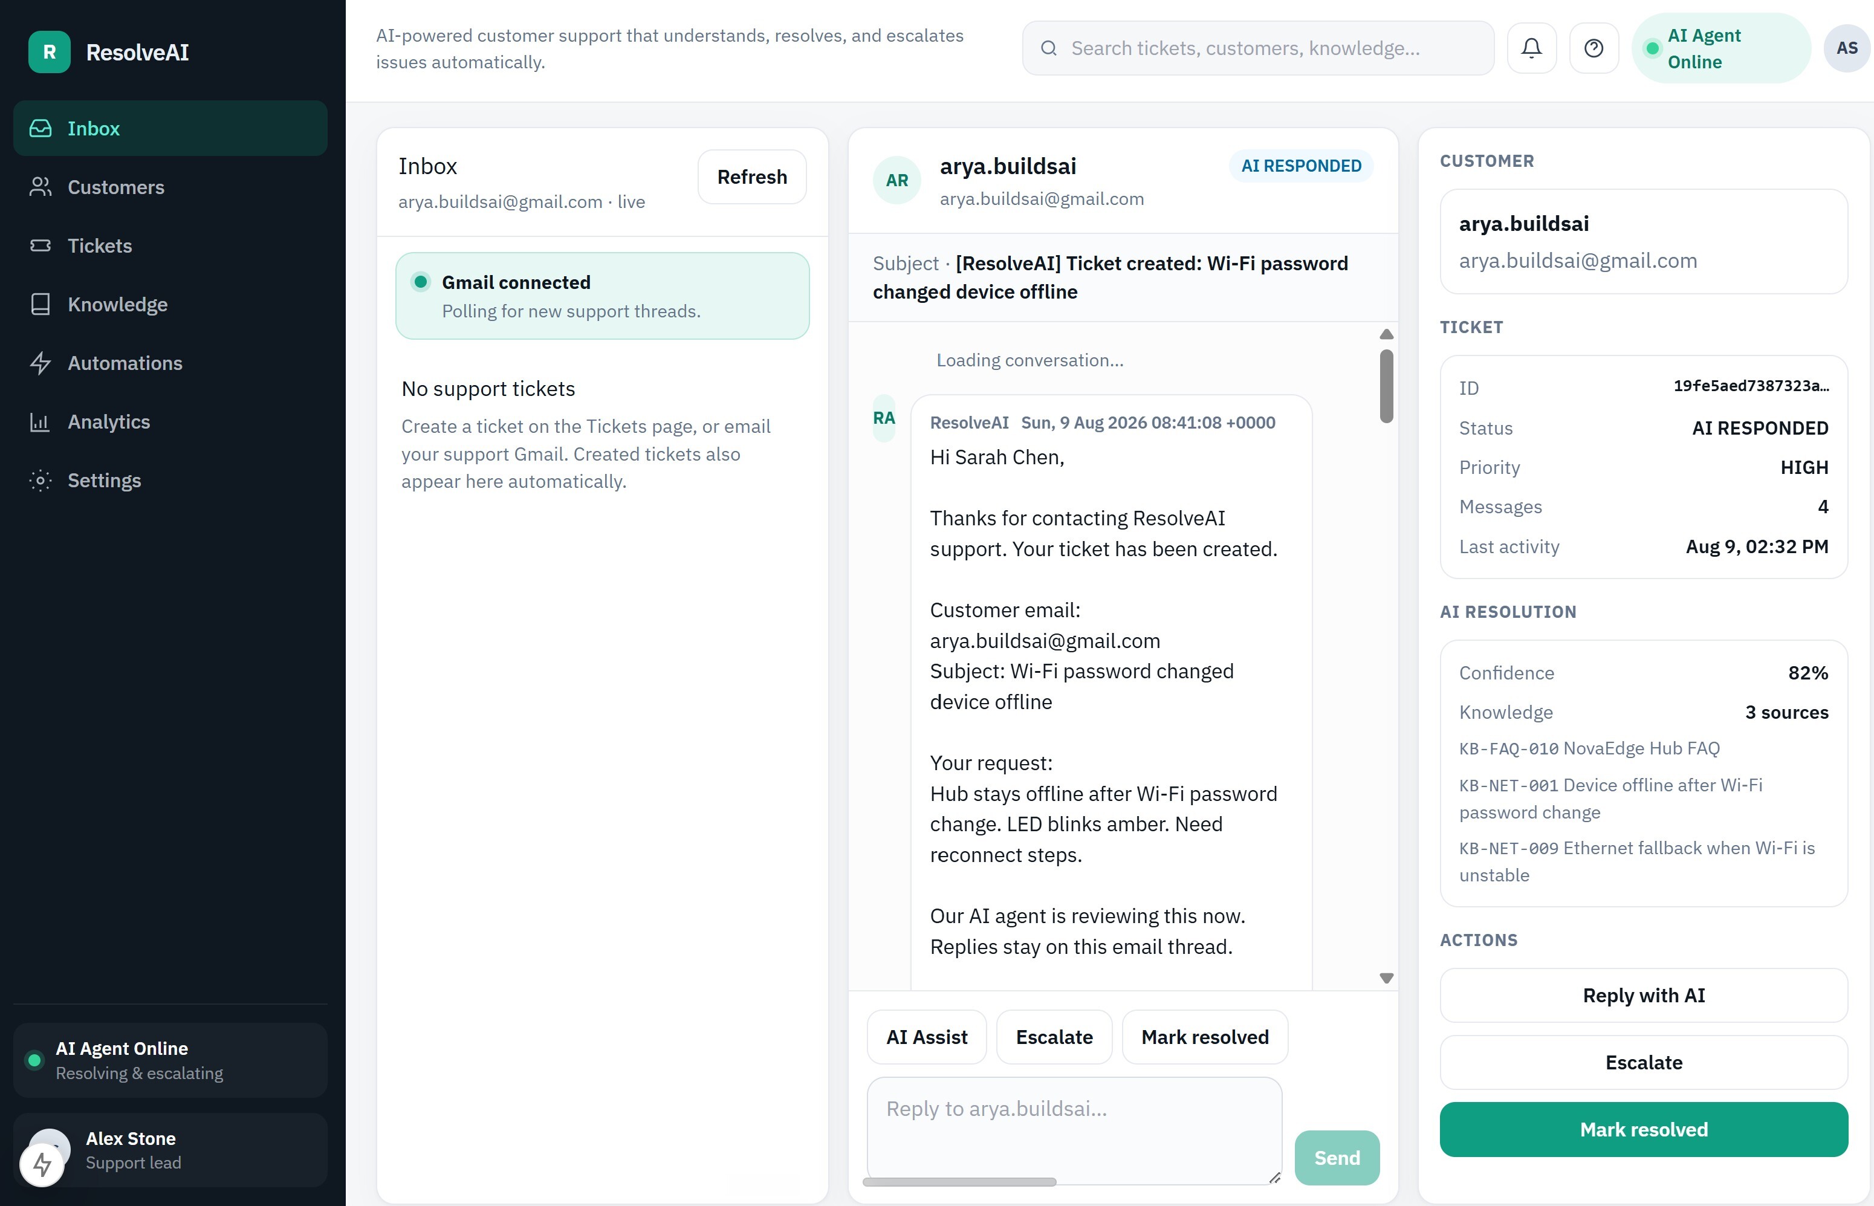Viewport: 1874px width, 1206px height.
Task: Refresh the inbox
Action: click(752, 177)
